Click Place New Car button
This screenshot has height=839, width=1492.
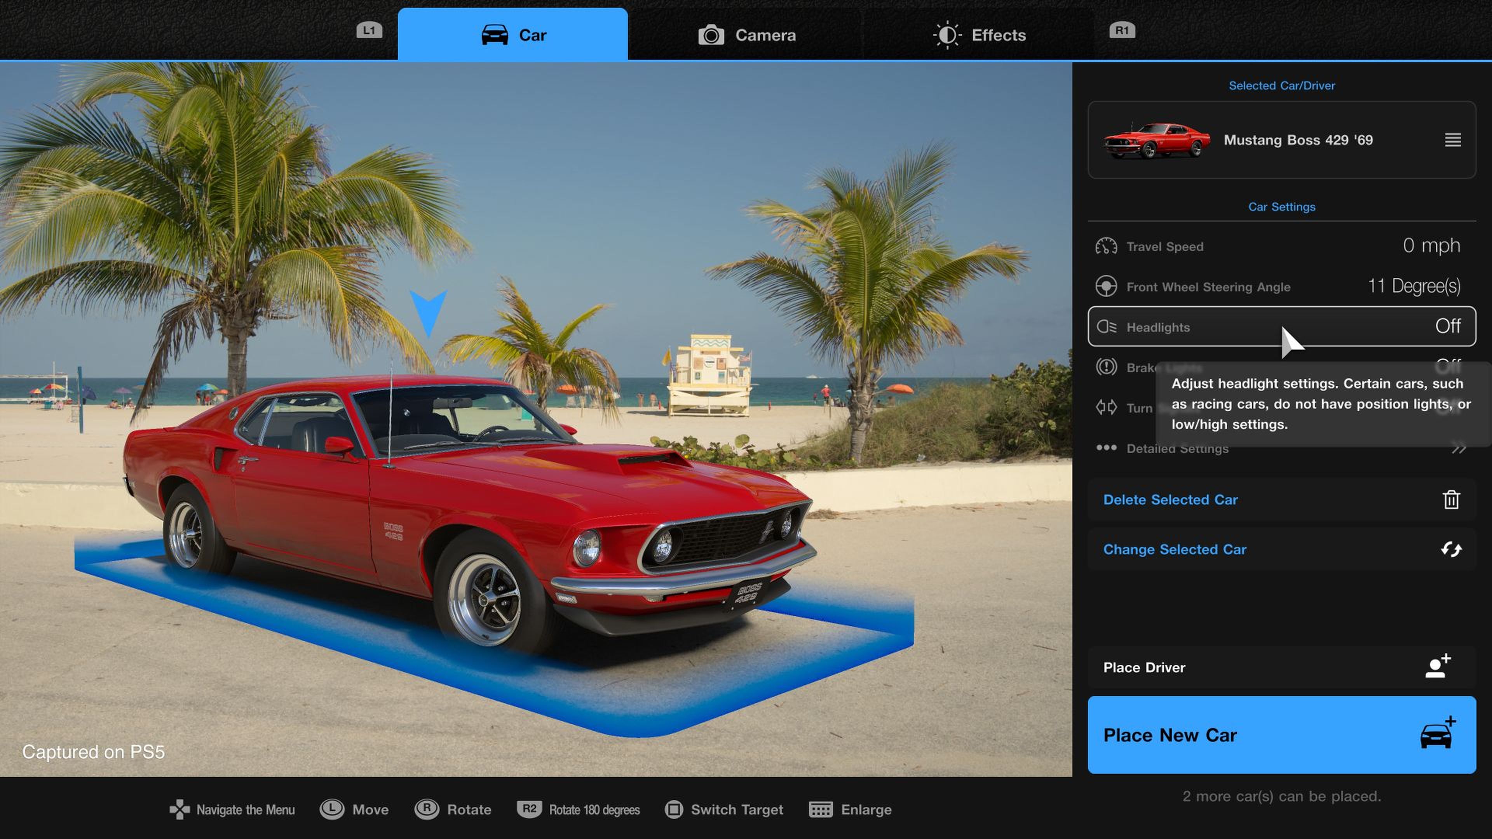pos(1282,735)
